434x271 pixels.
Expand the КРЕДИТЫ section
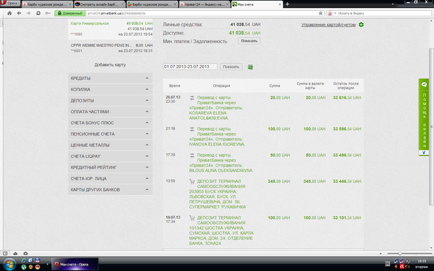pos(111,79)
